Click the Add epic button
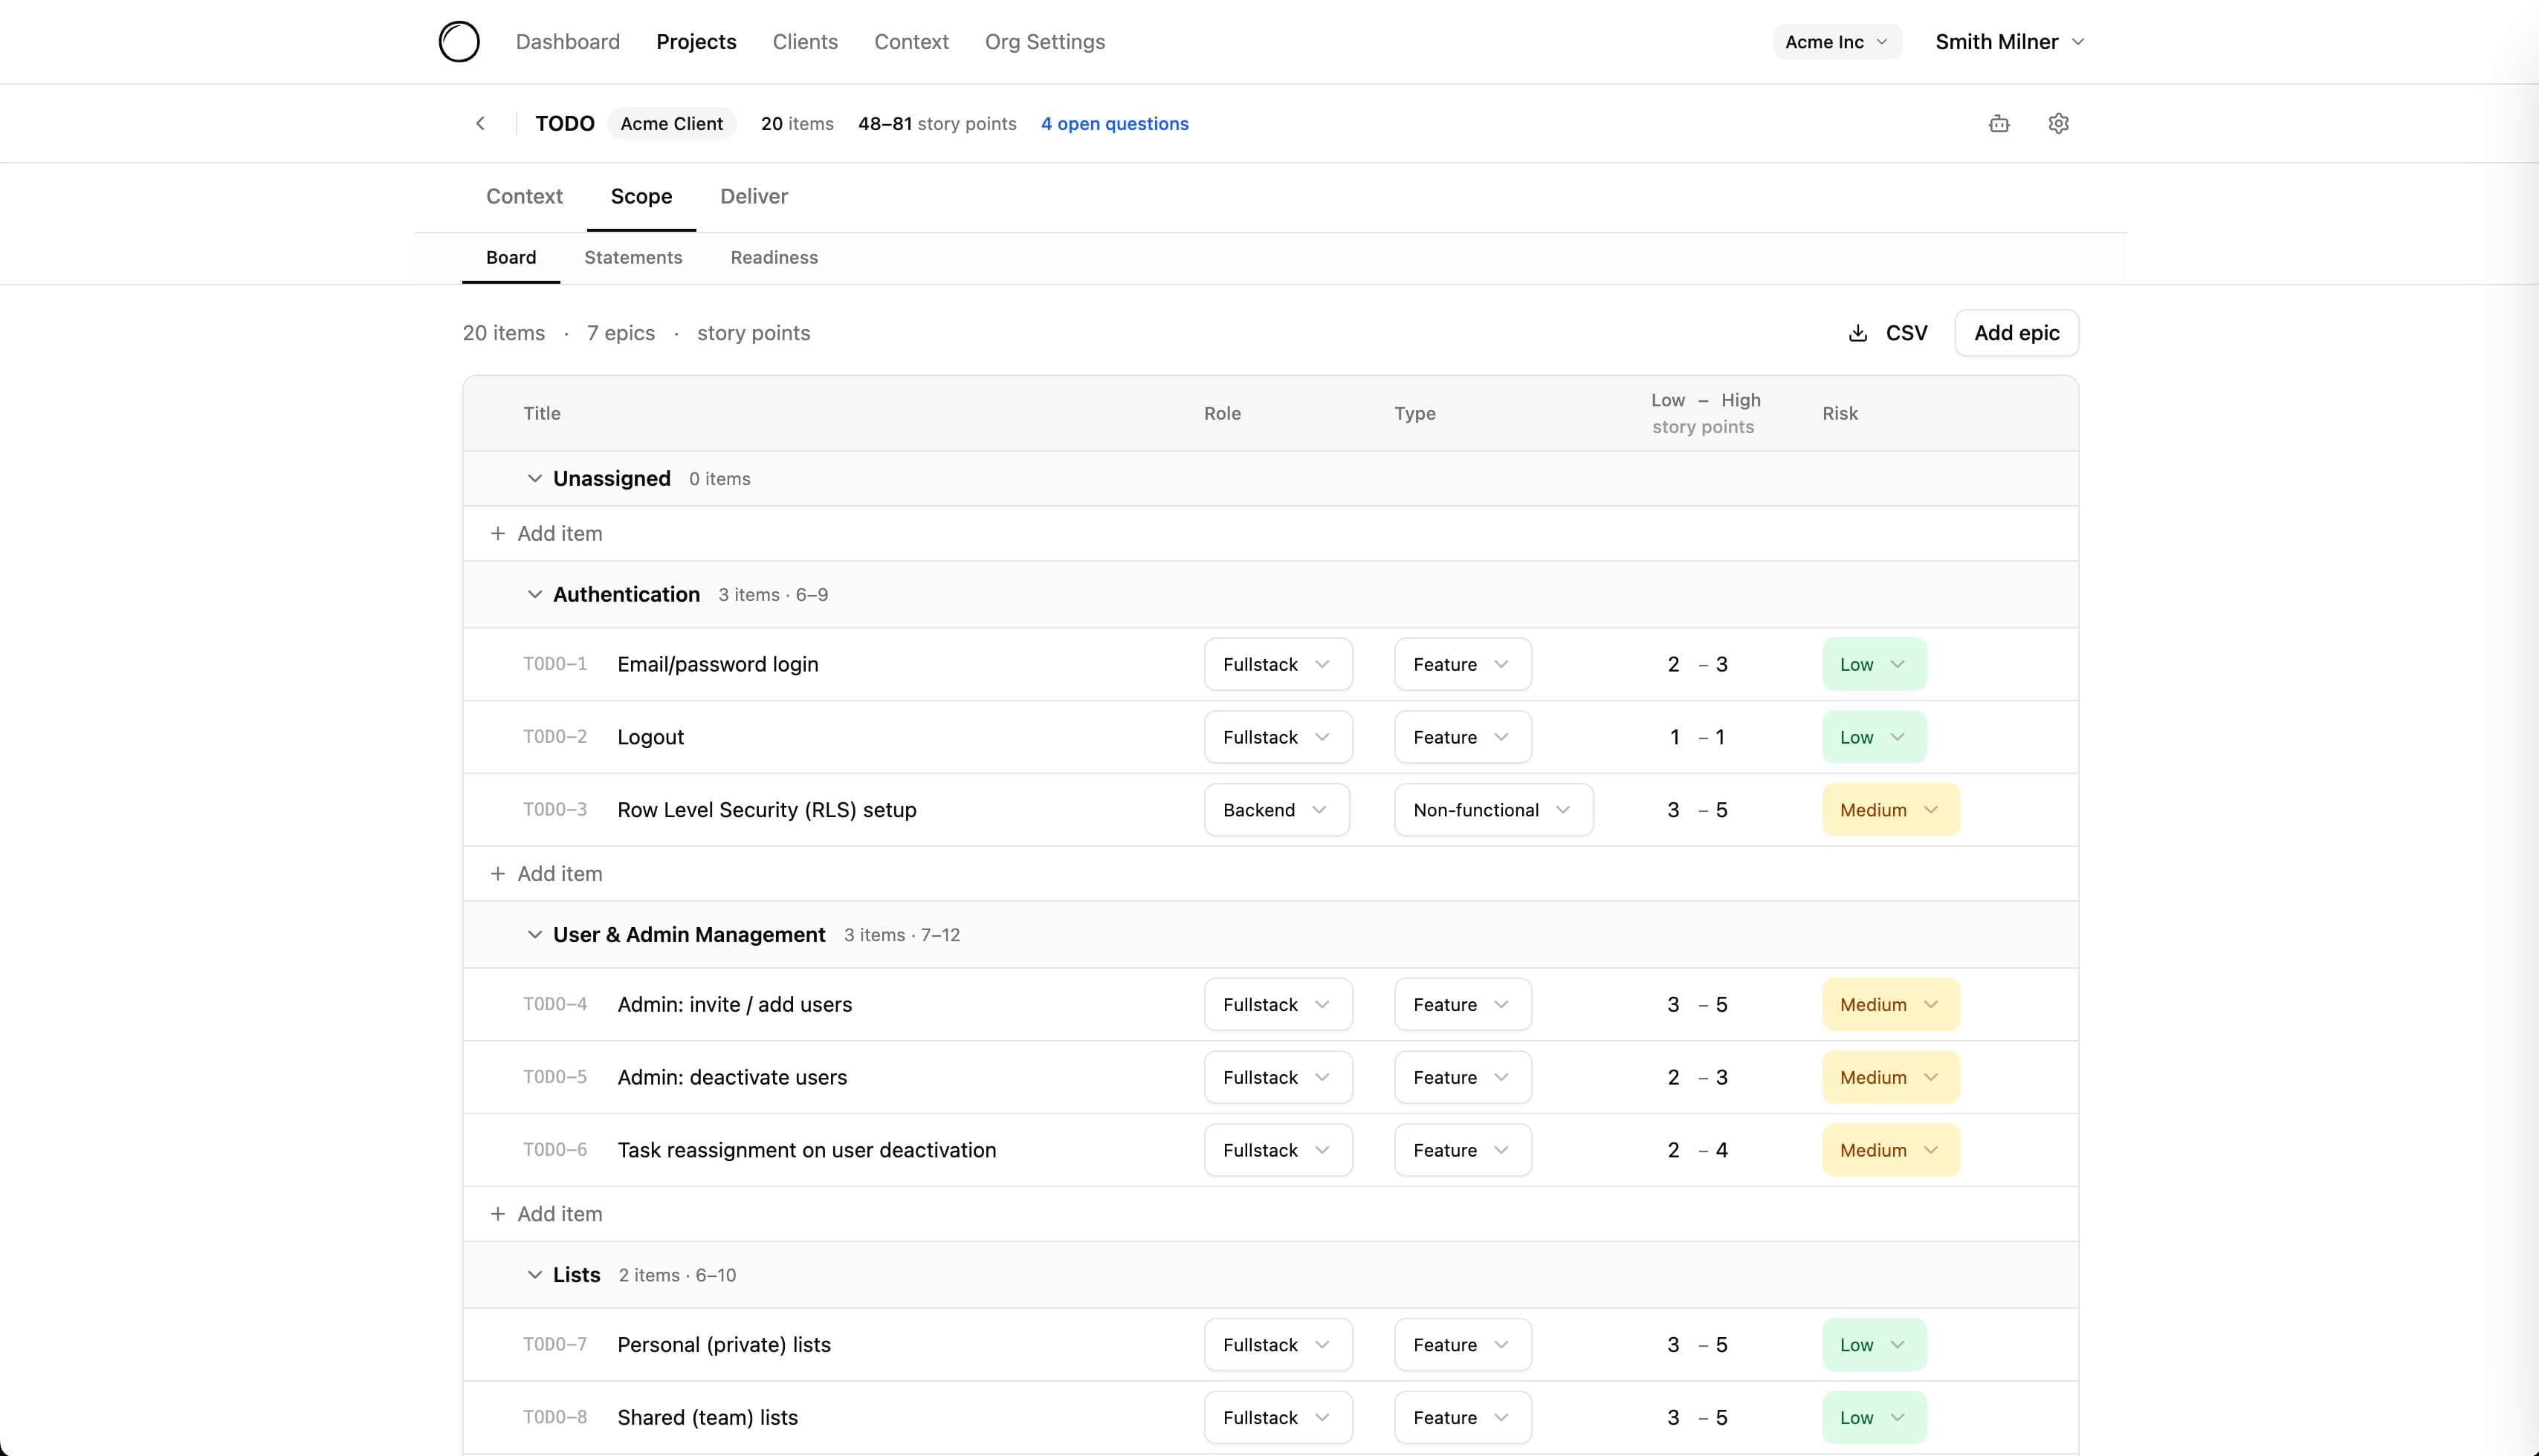Viewport: 2539px width, 1456px height. point(2016,333)
